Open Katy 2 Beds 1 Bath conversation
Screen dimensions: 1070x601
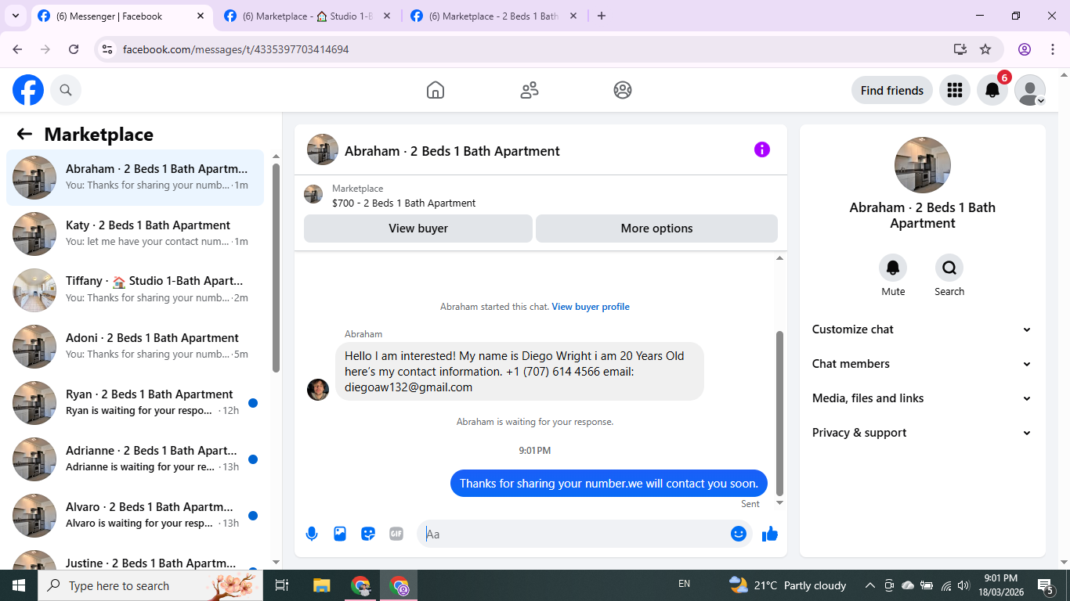(x=135, y=233)
